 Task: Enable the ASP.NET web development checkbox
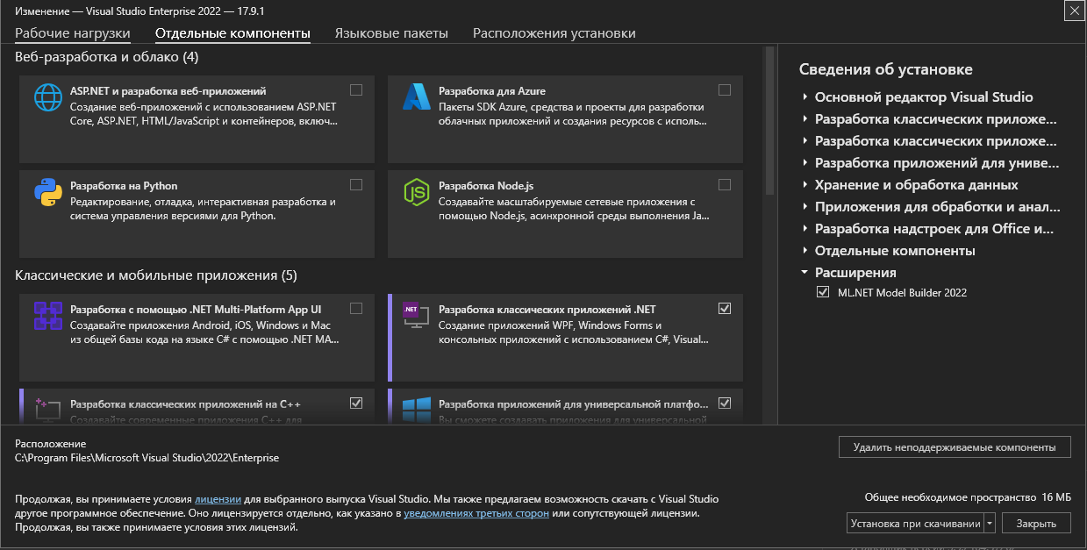click(355, 89)
